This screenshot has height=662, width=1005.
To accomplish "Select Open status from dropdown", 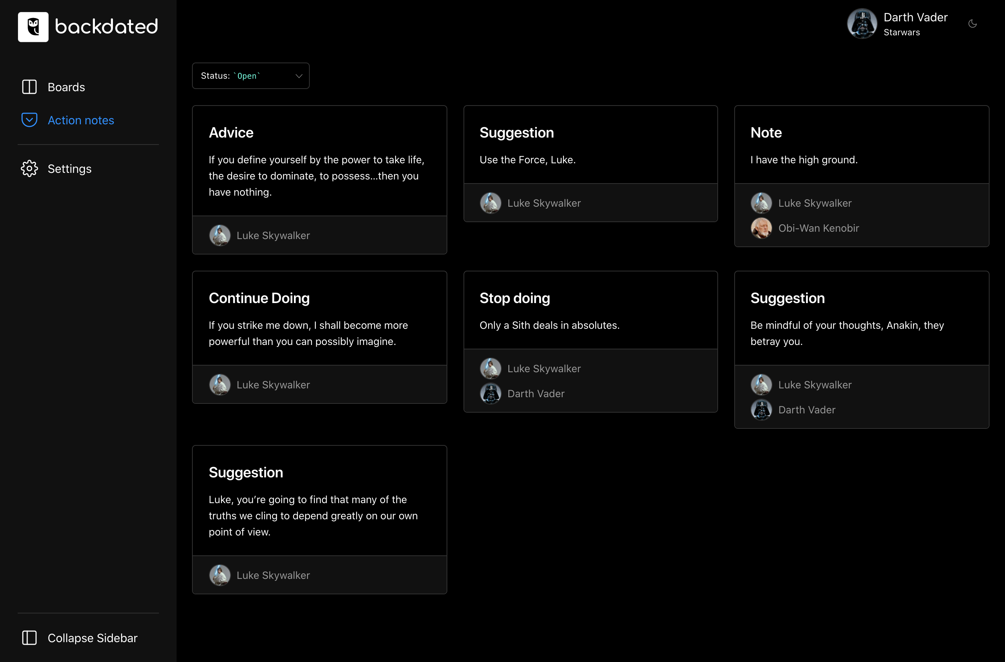I will (251, 75).
